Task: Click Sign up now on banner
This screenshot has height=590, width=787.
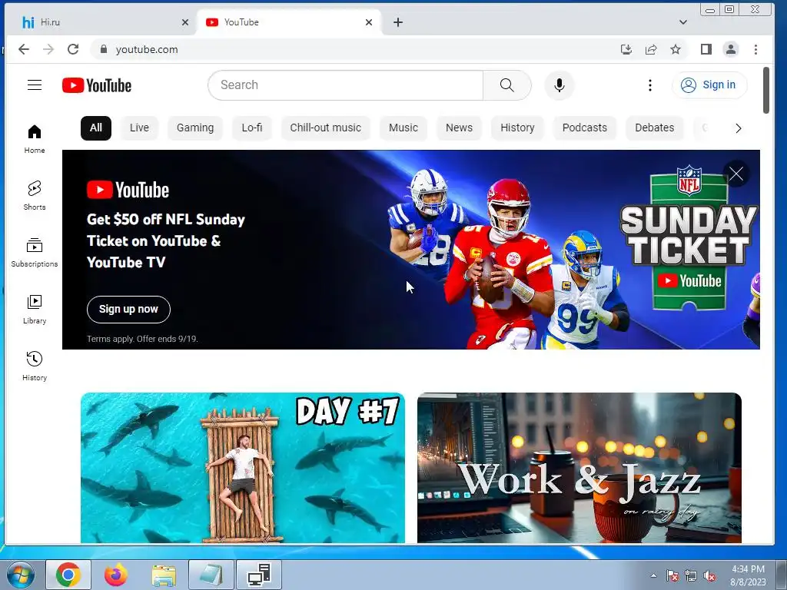Action: point(128,310)
